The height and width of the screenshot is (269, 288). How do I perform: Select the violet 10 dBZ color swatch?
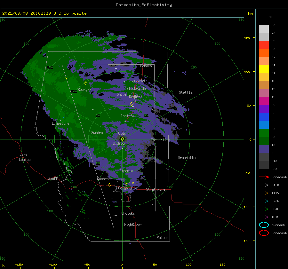(x=264, y=149)
